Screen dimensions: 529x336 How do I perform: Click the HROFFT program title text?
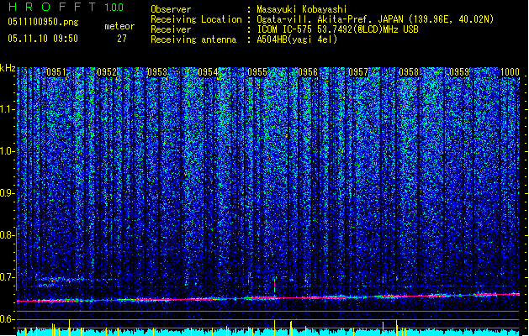52,7
